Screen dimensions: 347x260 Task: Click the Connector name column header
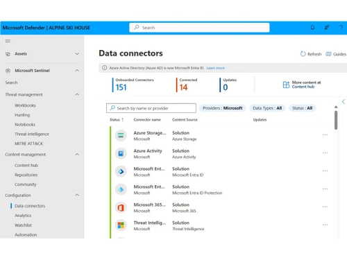(x=147, y=120)
